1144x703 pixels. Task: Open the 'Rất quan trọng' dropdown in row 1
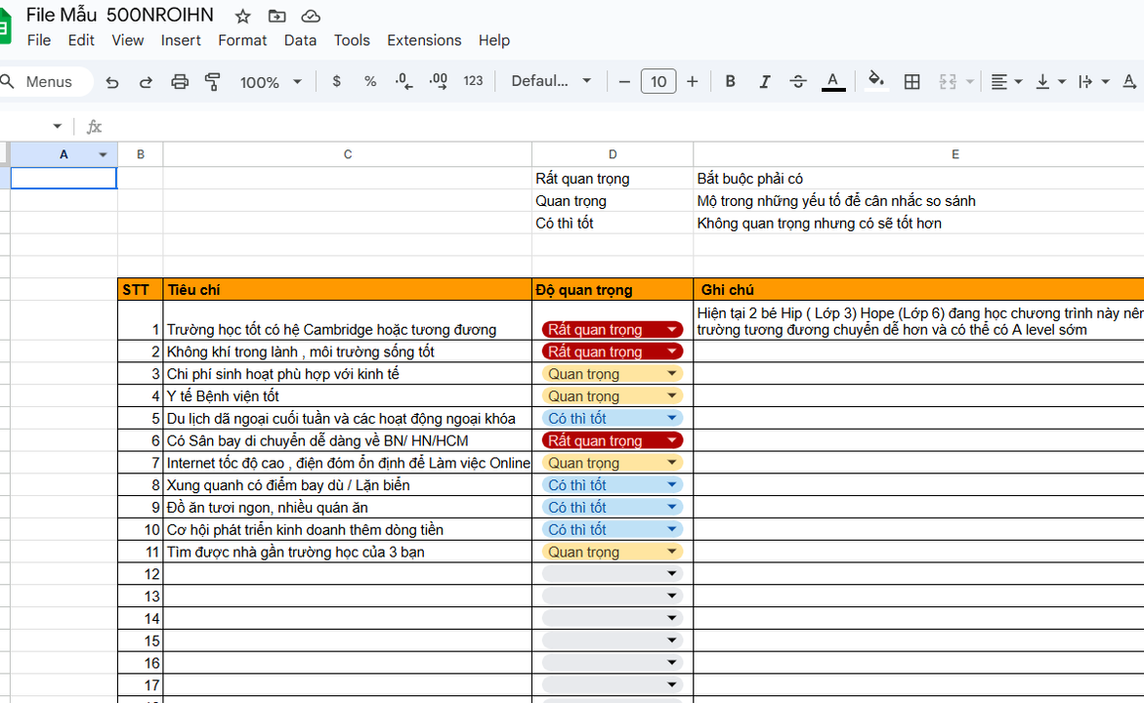coord(672,330)
